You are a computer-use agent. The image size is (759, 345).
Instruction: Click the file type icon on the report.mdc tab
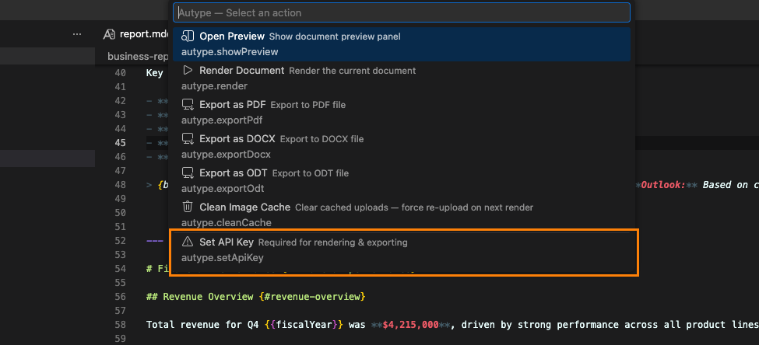click(x=109, y=34)
